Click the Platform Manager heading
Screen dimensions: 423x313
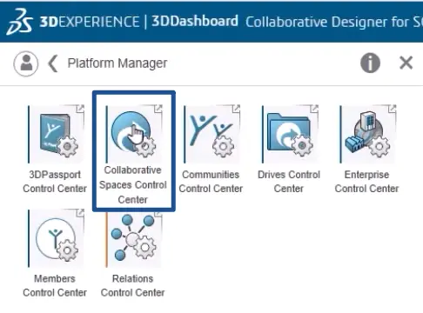[x=117, y=63]
